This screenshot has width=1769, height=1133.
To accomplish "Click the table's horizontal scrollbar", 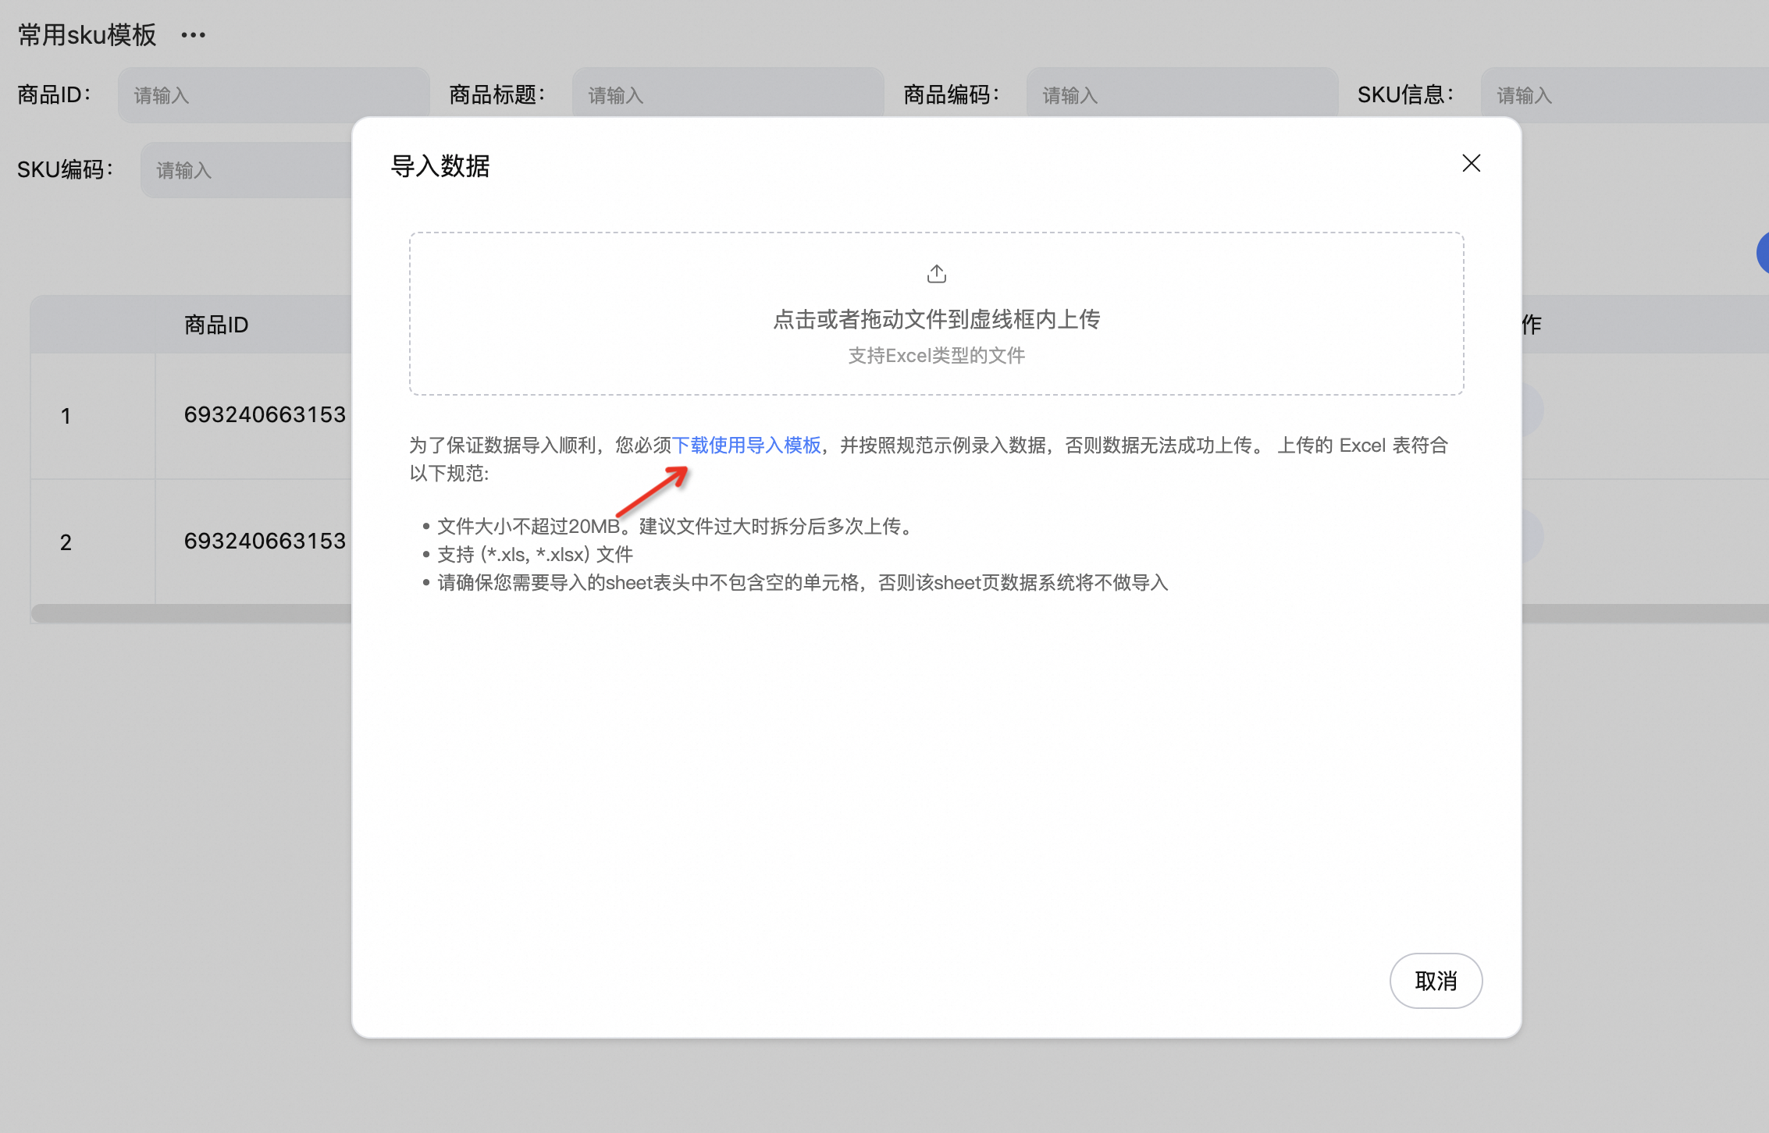I will pos(191,614).
